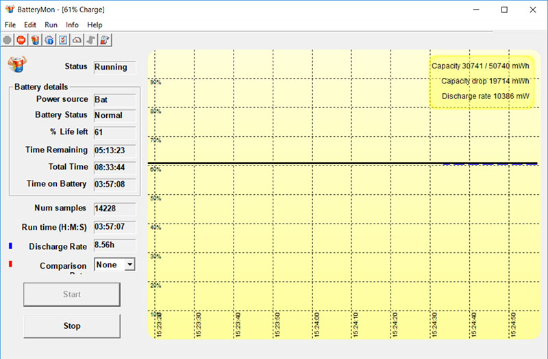Open the Run menu
The height and width of the screenshot is (359, 548).
51,25
